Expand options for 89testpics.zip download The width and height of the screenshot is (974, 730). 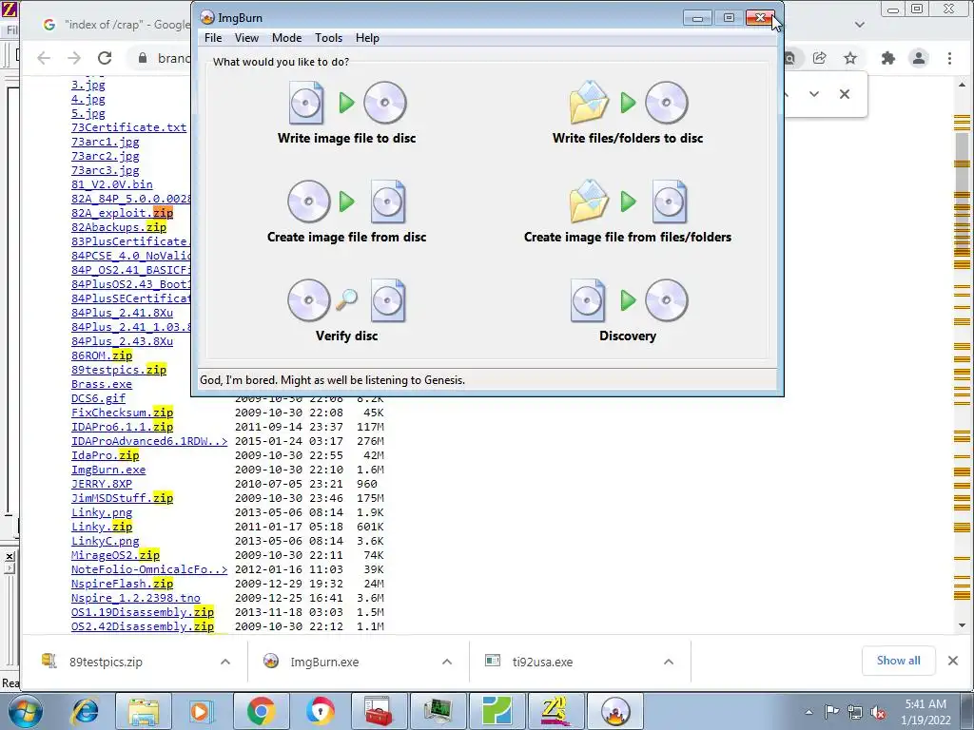point(225,662)
